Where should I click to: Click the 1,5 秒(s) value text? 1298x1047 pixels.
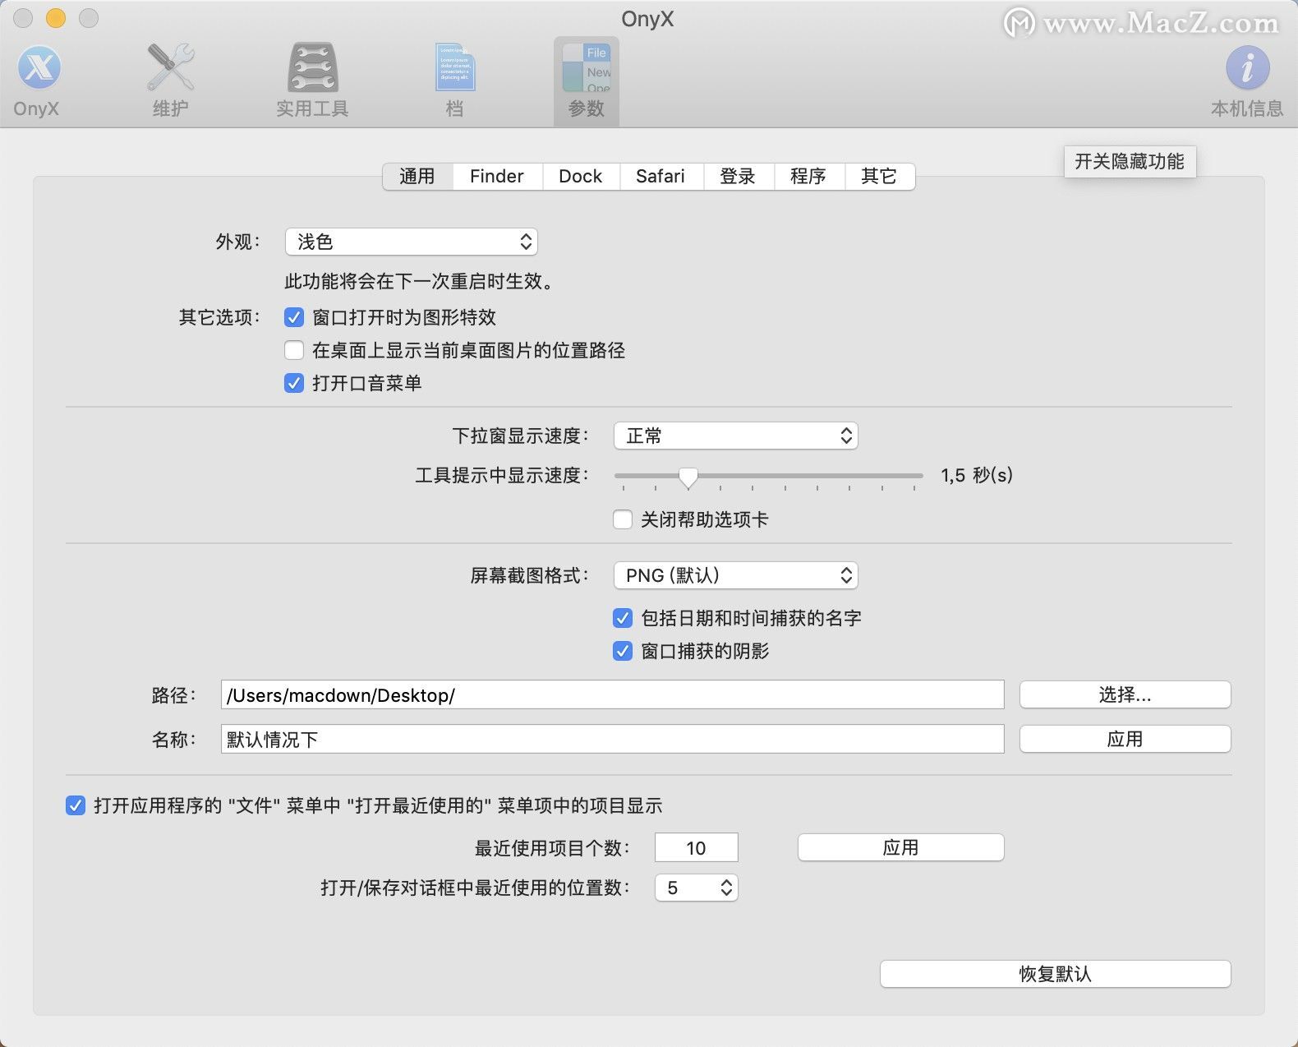977,475
